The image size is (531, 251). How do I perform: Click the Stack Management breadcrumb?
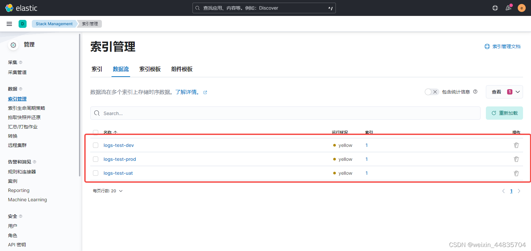[54, 24]
